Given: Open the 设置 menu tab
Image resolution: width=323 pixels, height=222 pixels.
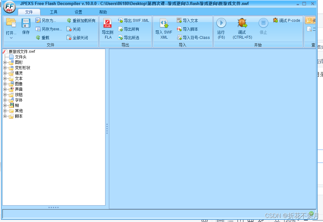Looking at the screenshot, I should tap(79, 12).
